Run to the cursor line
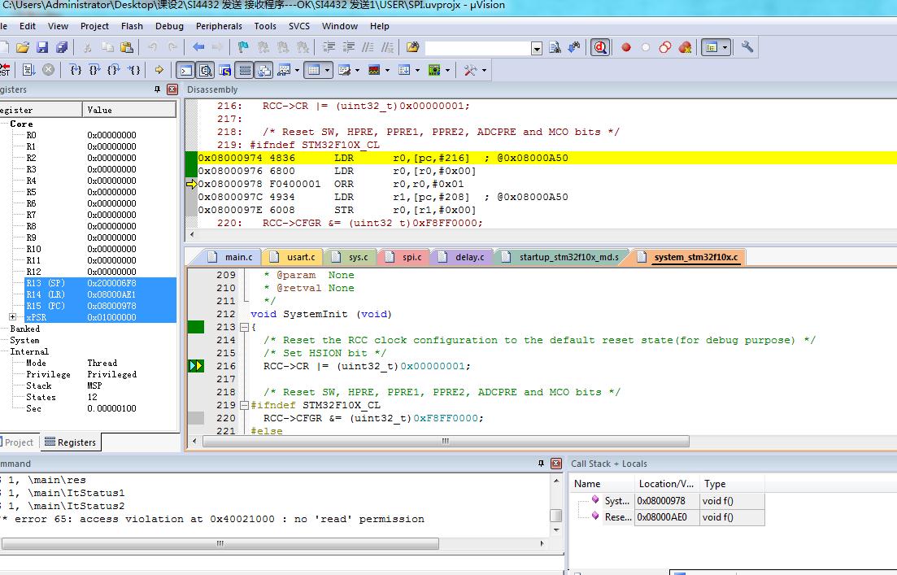The image size is (897, 575). 134,70
